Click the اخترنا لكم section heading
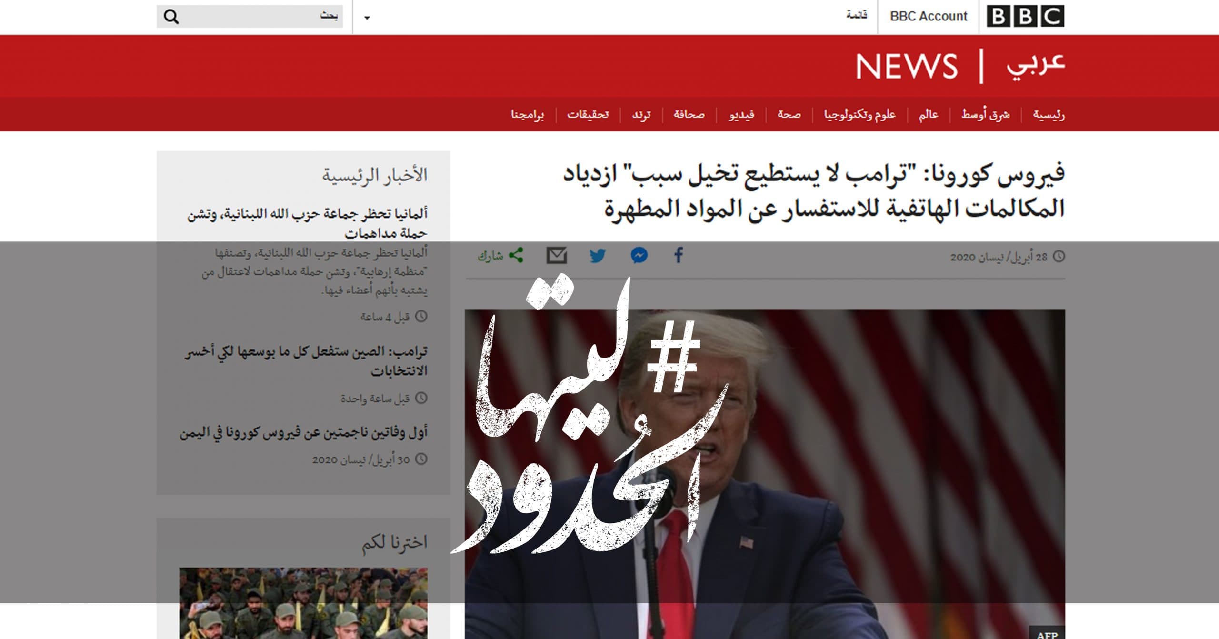The width and height of the screenshot is (1219, 639). point(394,542)
